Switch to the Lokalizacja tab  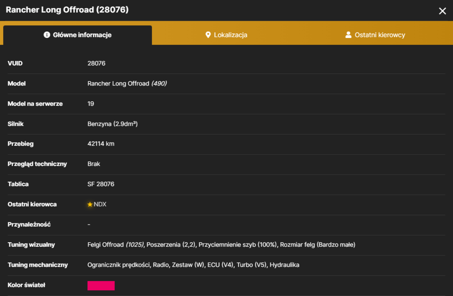pos(226,35)
